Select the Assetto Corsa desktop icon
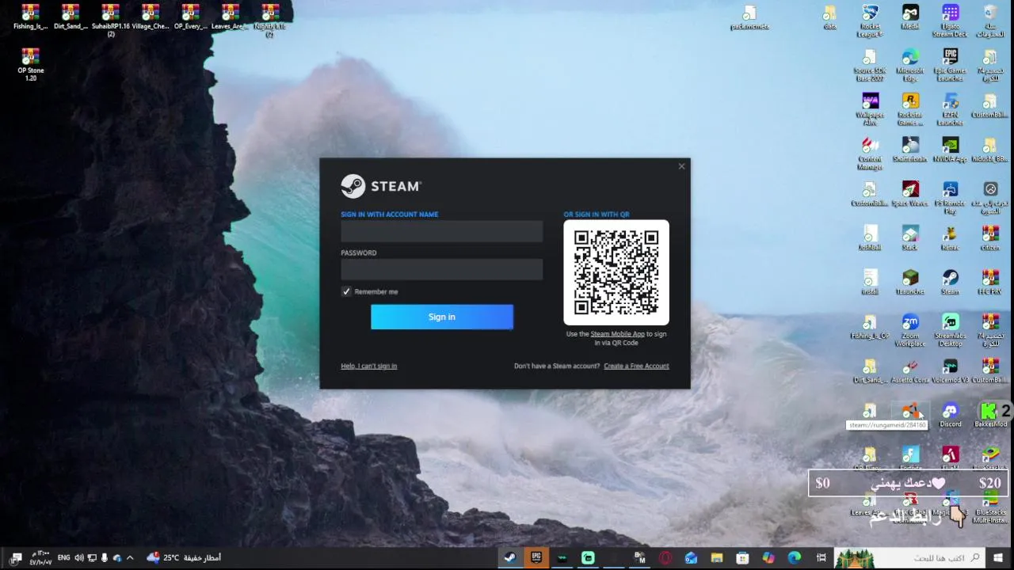 click(910, 372)
